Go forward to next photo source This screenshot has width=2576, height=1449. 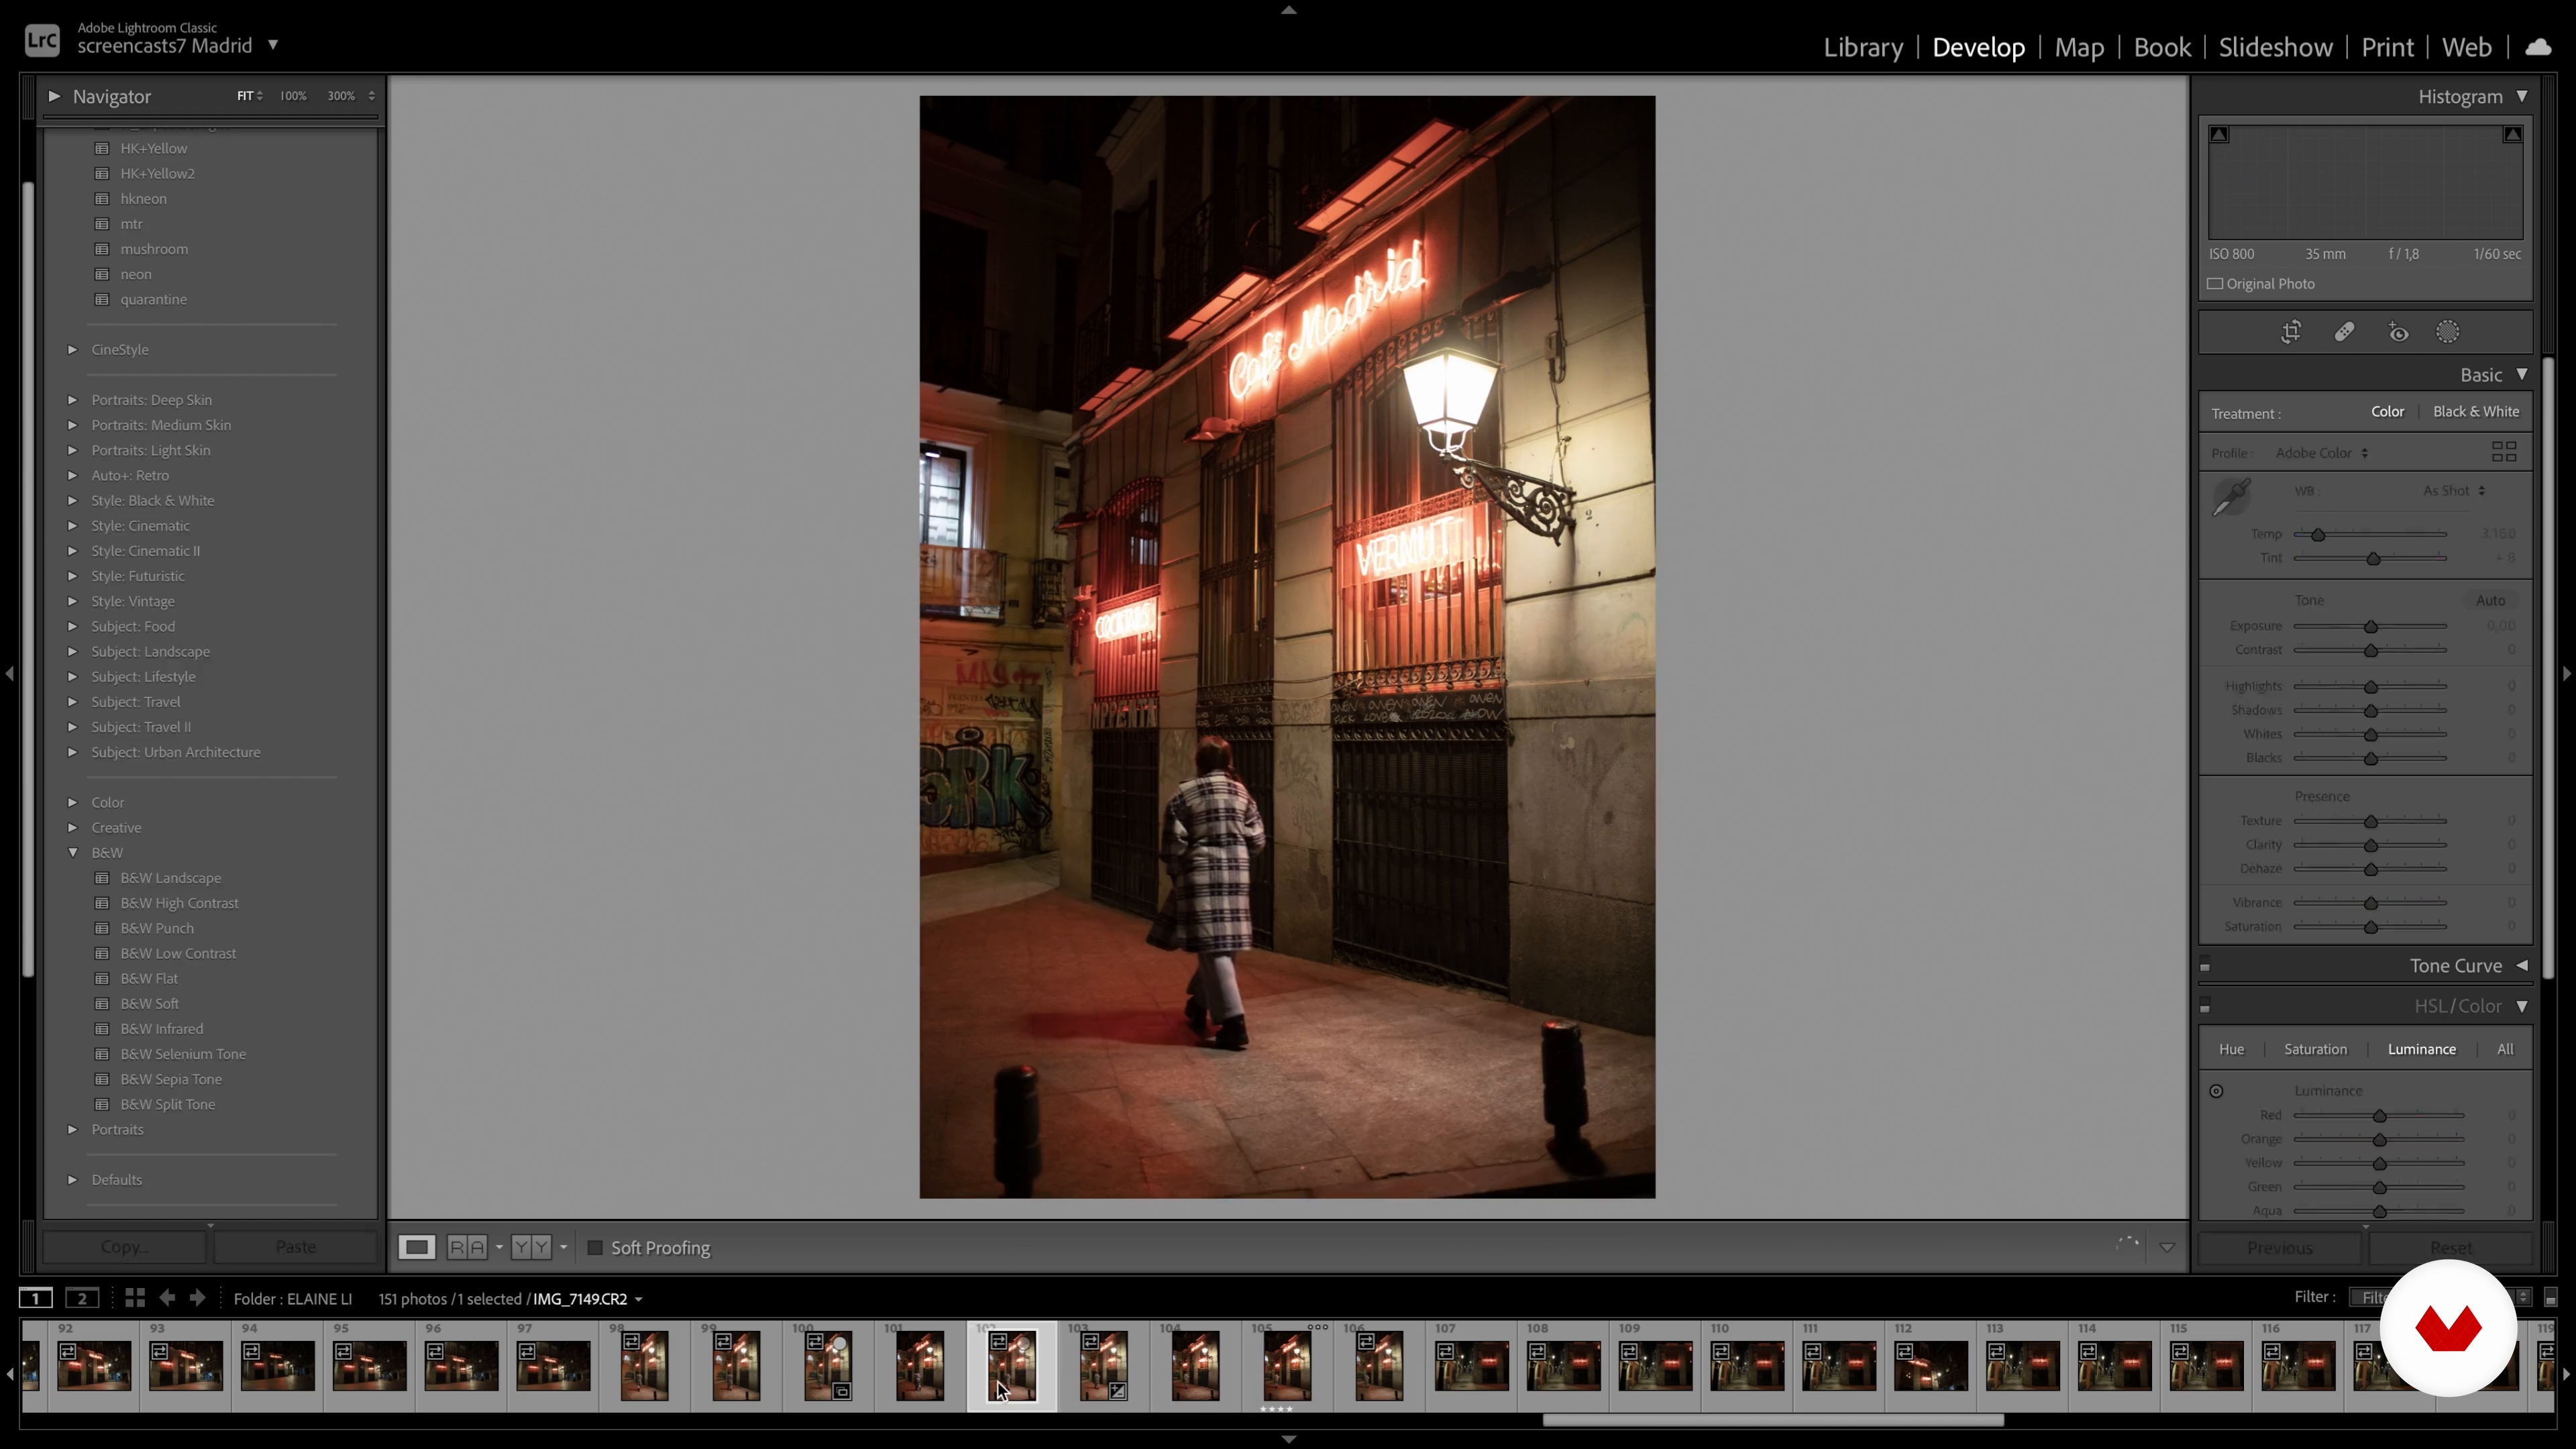tap(198, 1298)
